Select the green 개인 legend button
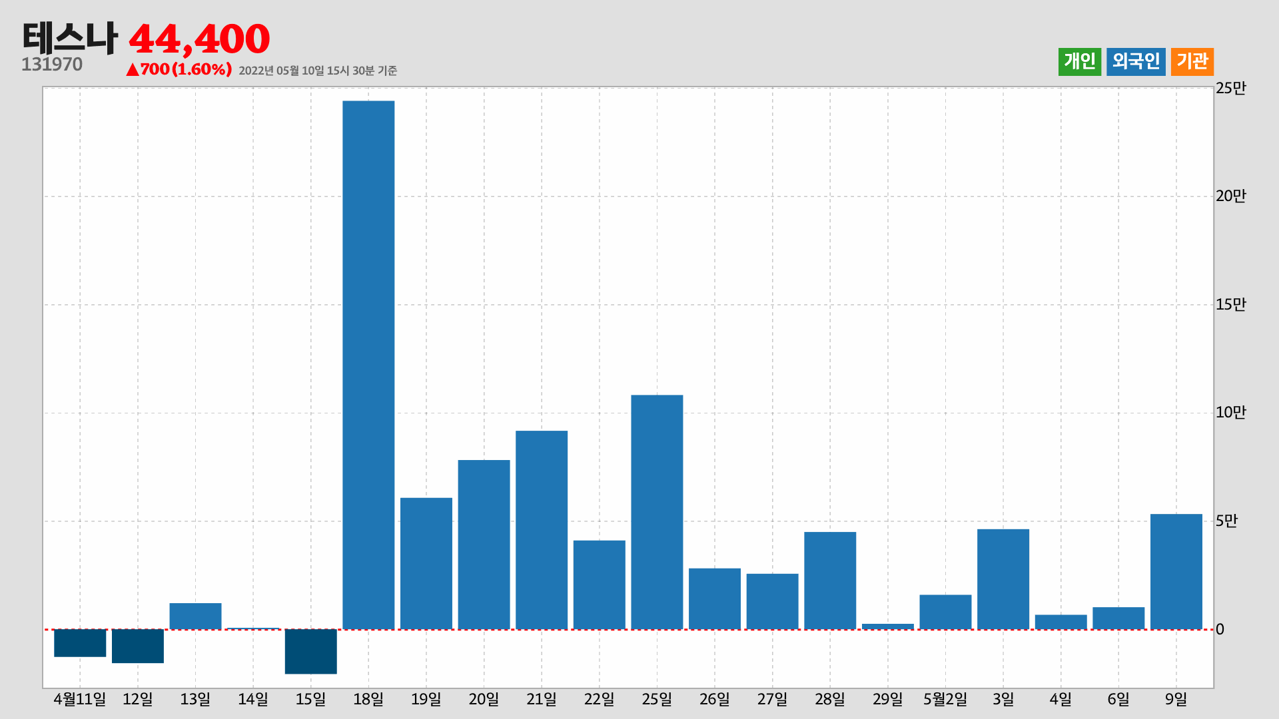Image resolution: width=1279 pixels, height=719 pixels. point(1079,62)
